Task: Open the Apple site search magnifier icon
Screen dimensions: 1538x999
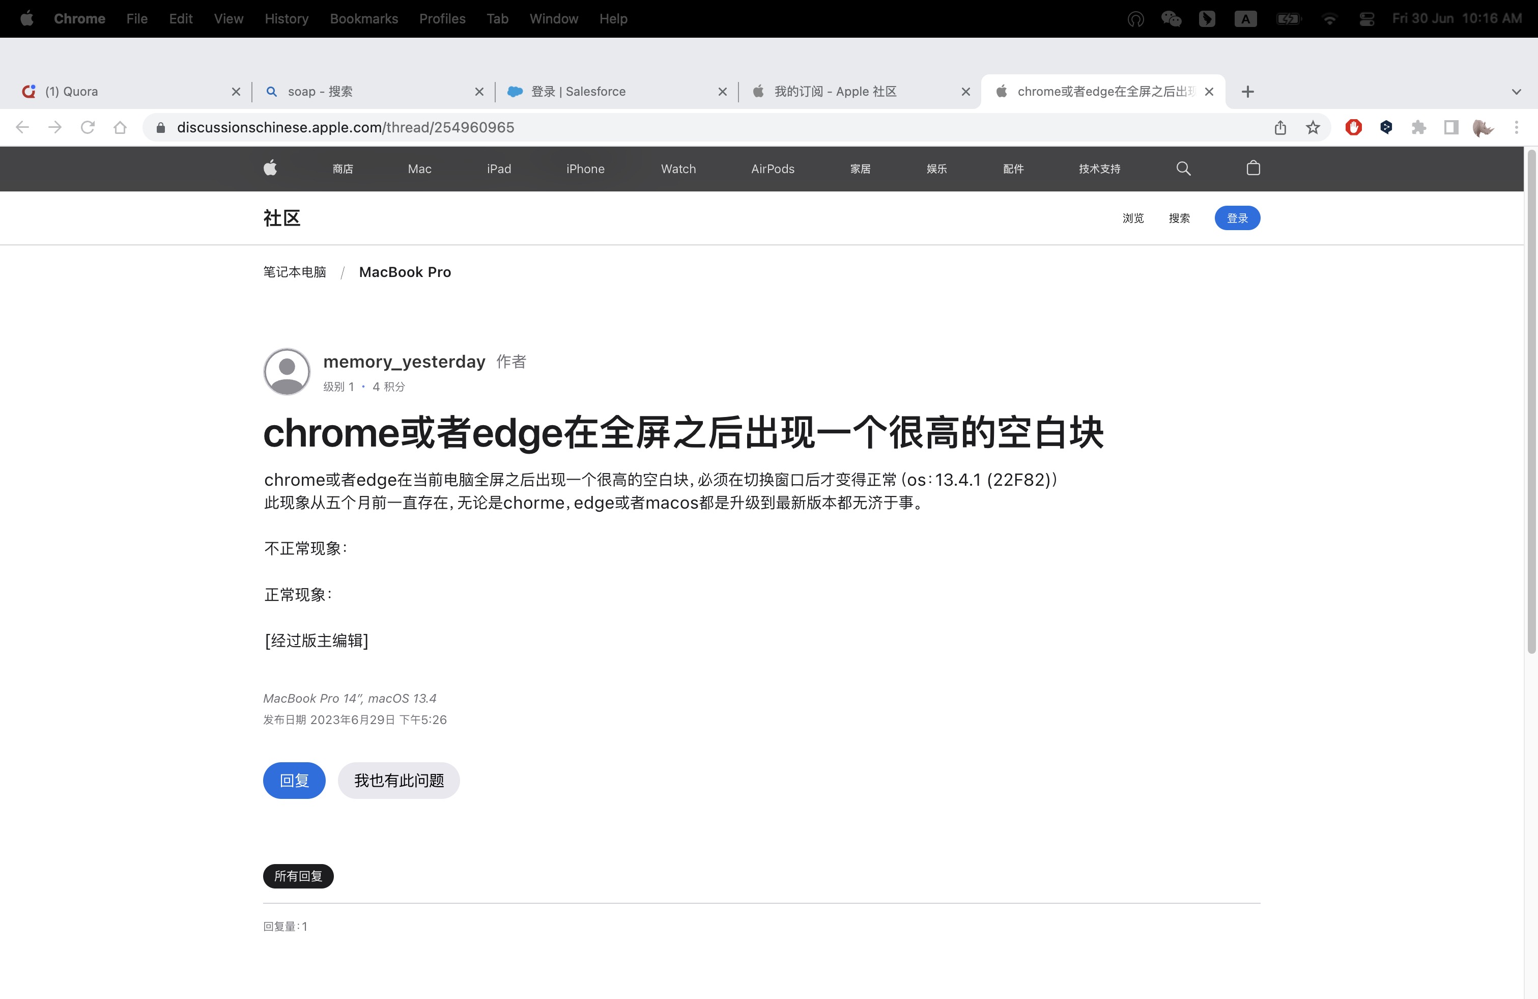Action: point(1183,168)
